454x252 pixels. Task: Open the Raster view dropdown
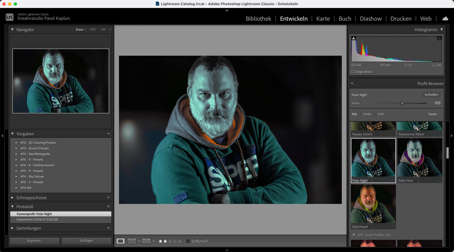pyautogui.click(x=434, y=114)
